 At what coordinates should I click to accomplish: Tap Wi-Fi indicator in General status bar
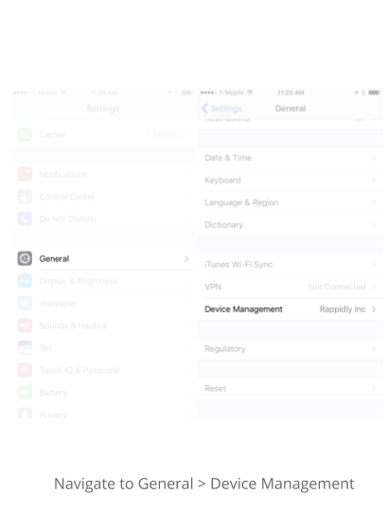[250, 93]
